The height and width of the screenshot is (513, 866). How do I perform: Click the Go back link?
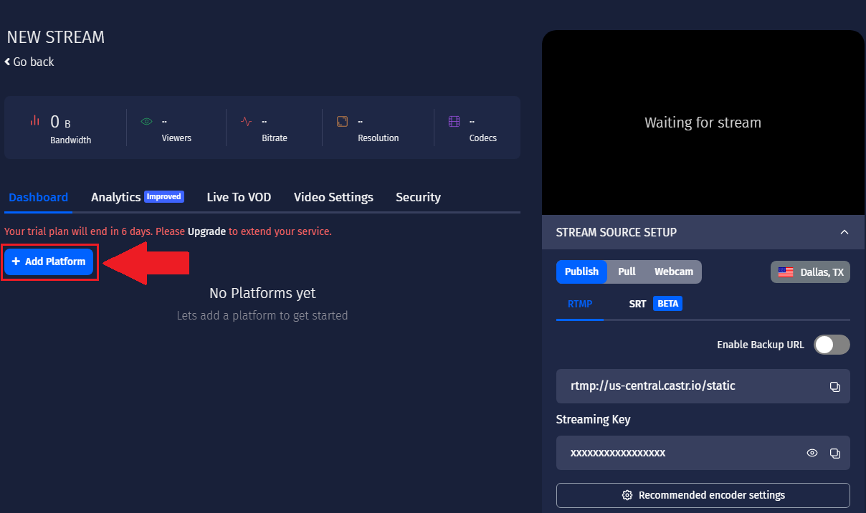click(29, 62)
